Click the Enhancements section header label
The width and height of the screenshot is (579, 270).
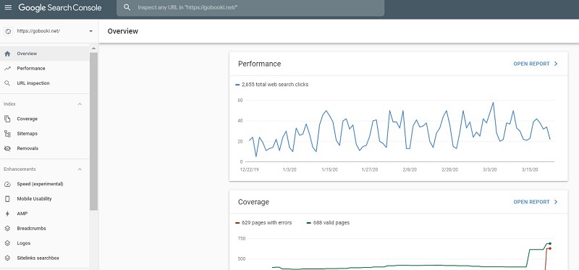(x=20, y=169)
